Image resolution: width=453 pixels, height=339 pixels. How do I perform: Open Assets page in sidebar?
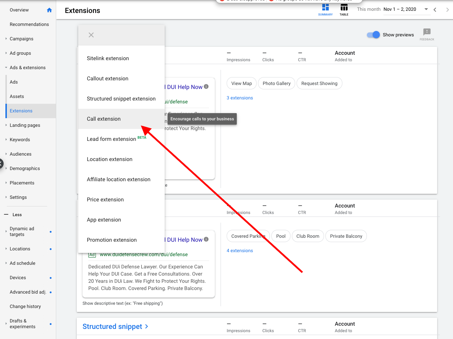(x=17, y=97)
